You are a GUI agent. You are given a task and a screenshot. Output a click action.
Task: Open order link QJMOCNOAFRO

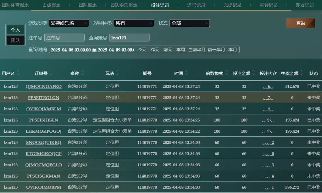(44, 86)
